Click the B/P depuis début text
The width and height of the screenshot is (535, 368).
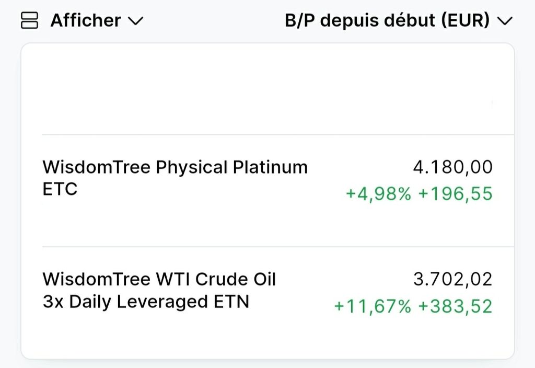click(x=360, y=21)
